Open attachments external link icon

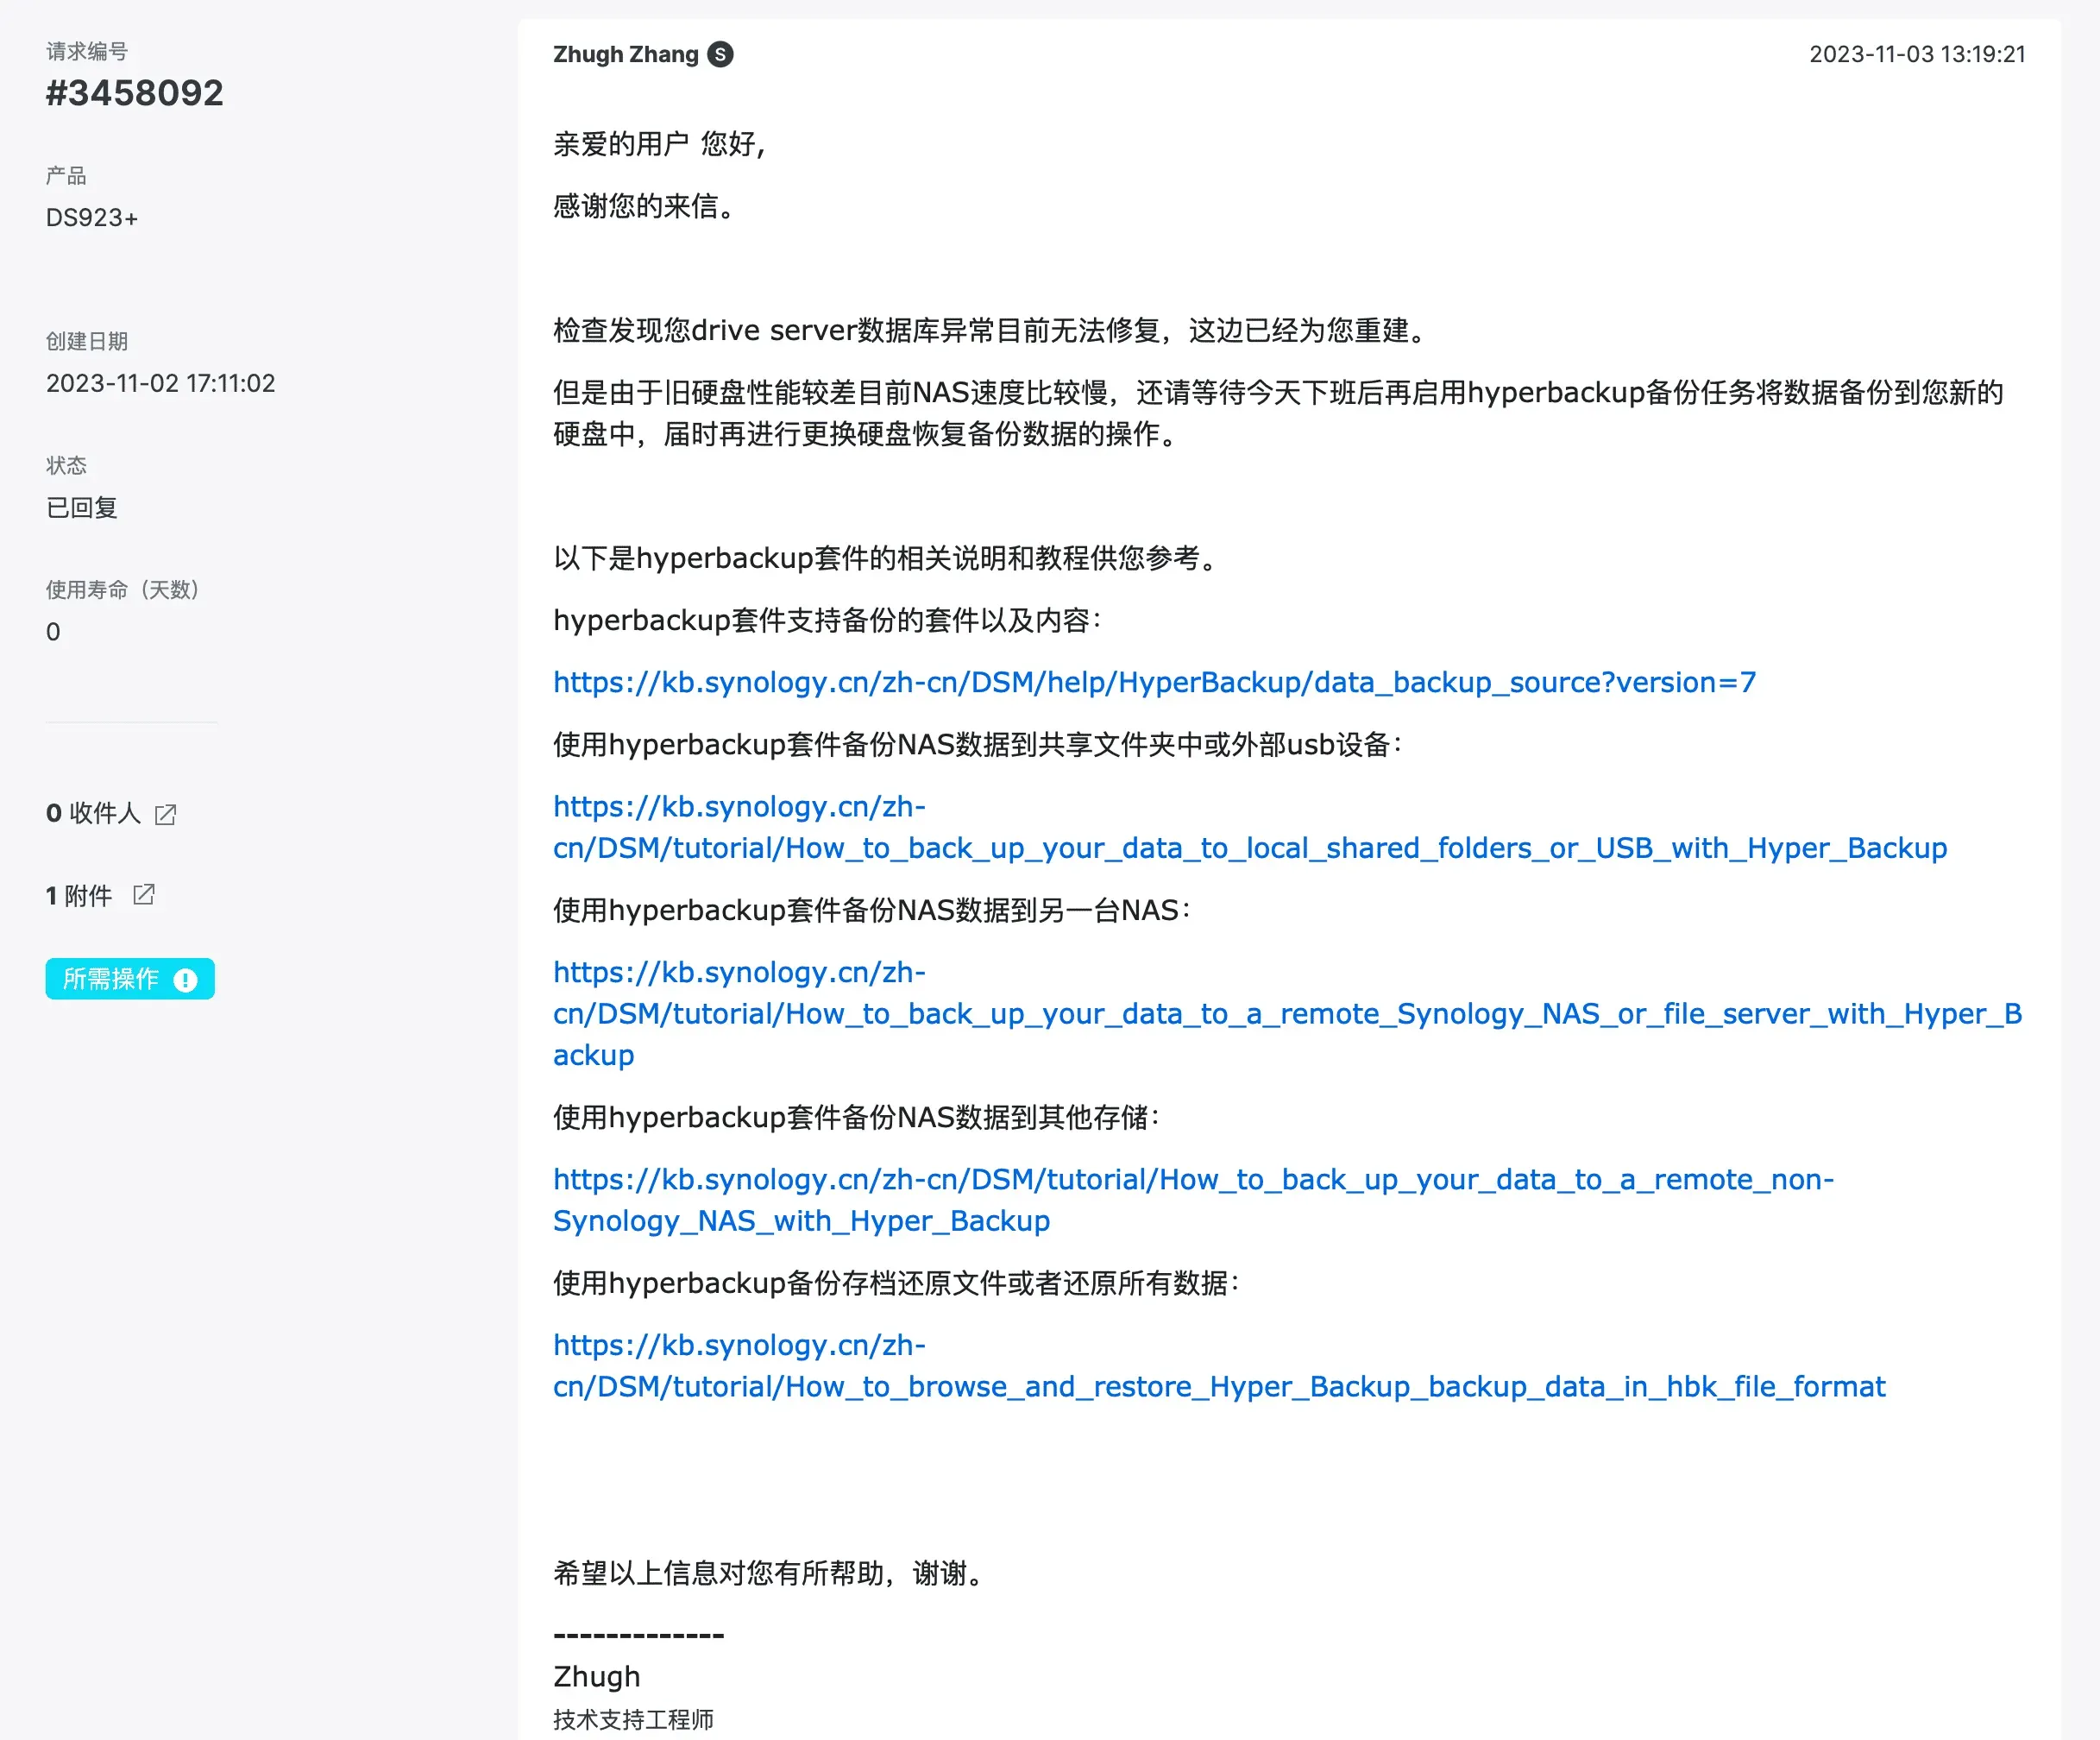pyautogui.click(x=144, y=894)
